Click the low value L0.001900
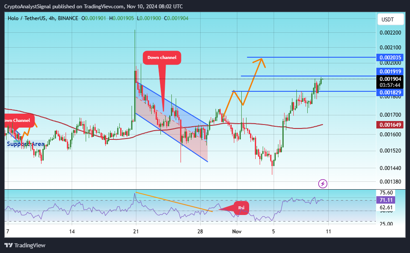 pyautogui.click(x=149, y=18)
